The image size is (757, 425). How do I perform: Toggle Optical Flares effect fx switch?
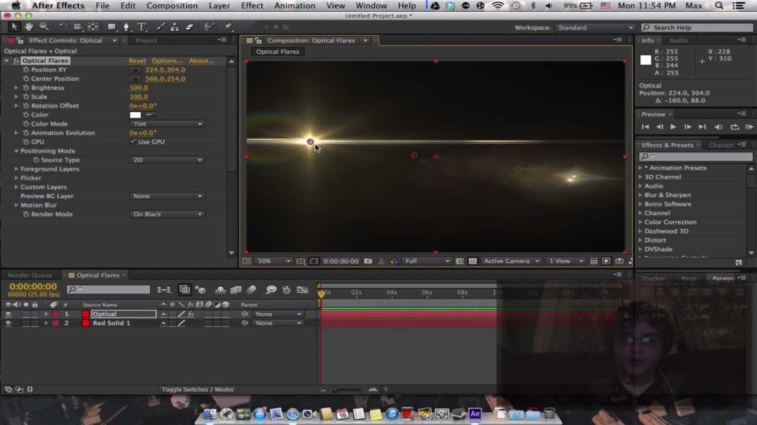click(x=17, y=61)
